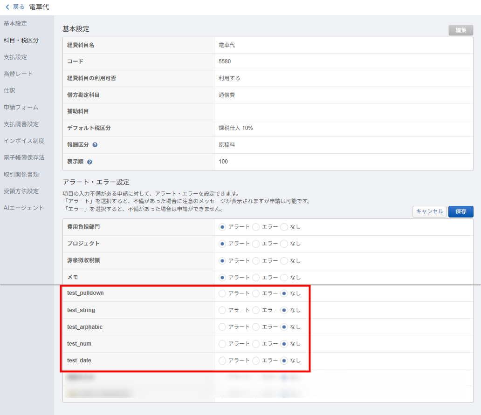481x415 pixels.
Task: Choose アラート for test_pulldown
Action: click(x=222, y=293)
